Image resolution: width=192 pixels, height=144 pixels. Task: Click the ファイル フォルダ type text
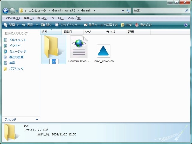(x=36, y=130)
